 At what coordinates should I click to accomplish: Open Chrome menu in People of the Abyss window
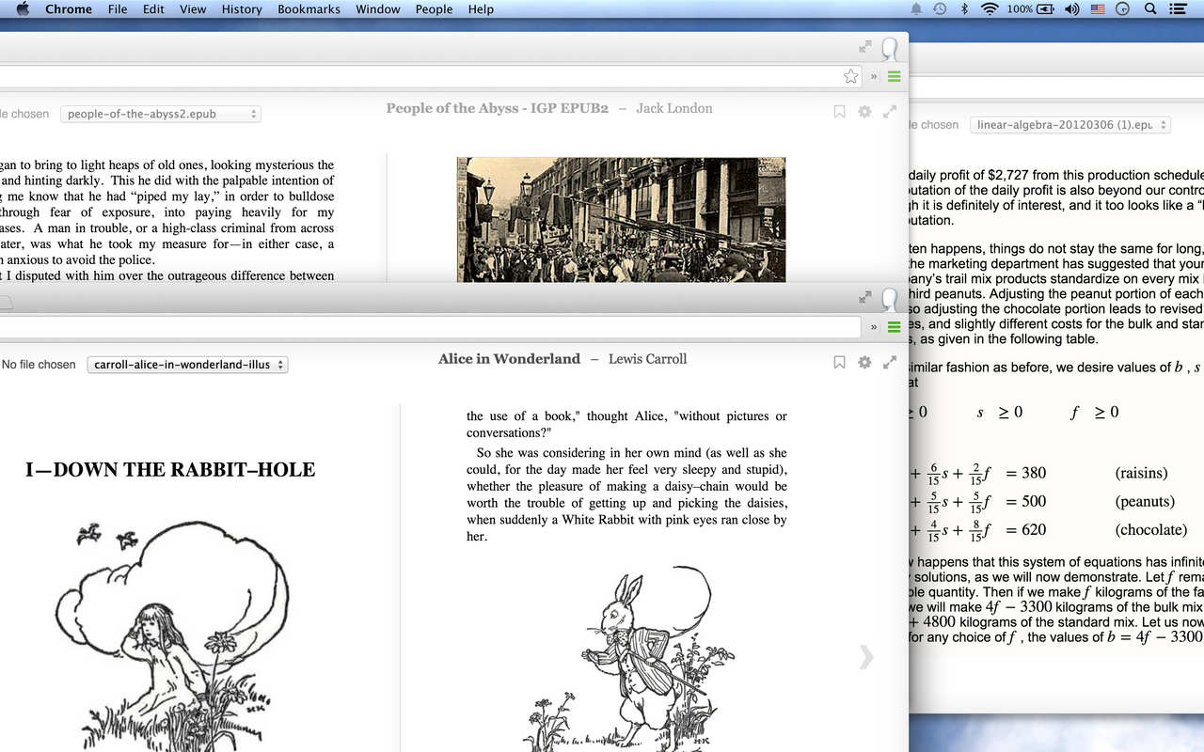(x=894, y=76)
